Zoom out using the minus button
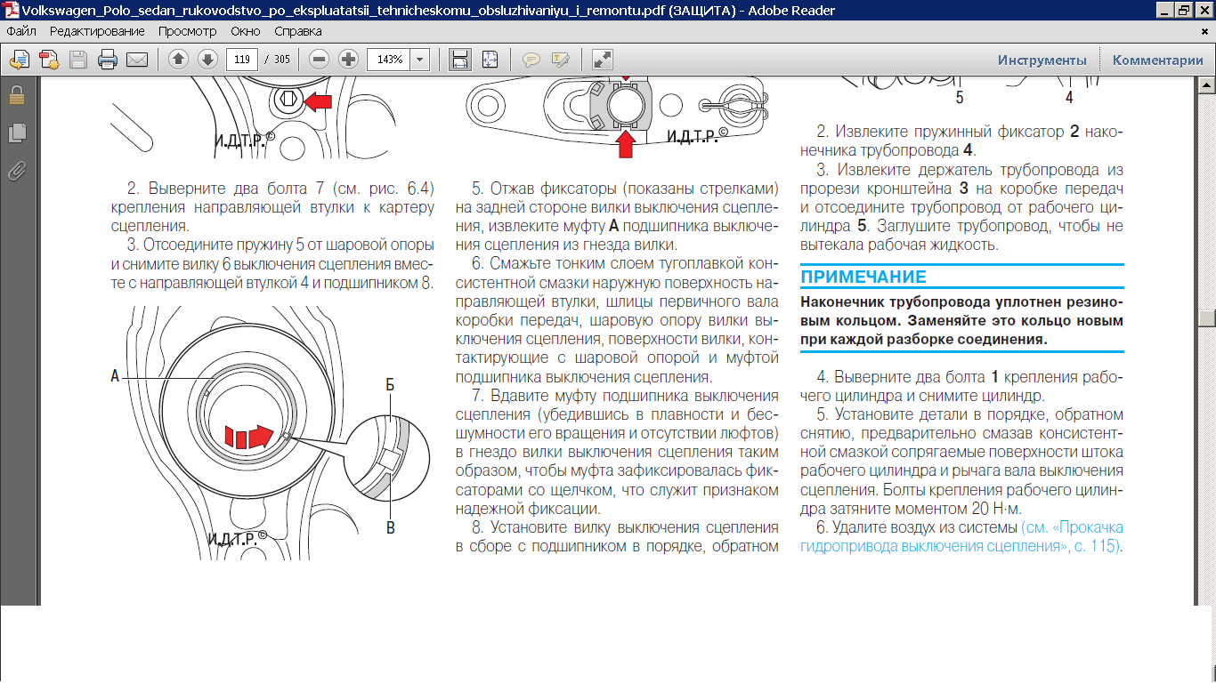1216x683 pixels. click(x=320, y=60)
